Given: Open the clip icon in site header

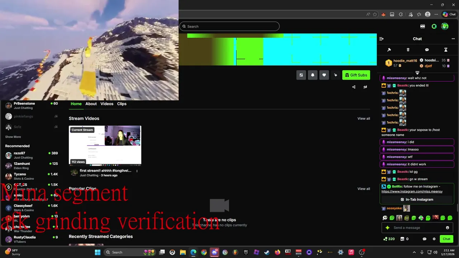Looking at the screenshot, I should coord(423,26).
